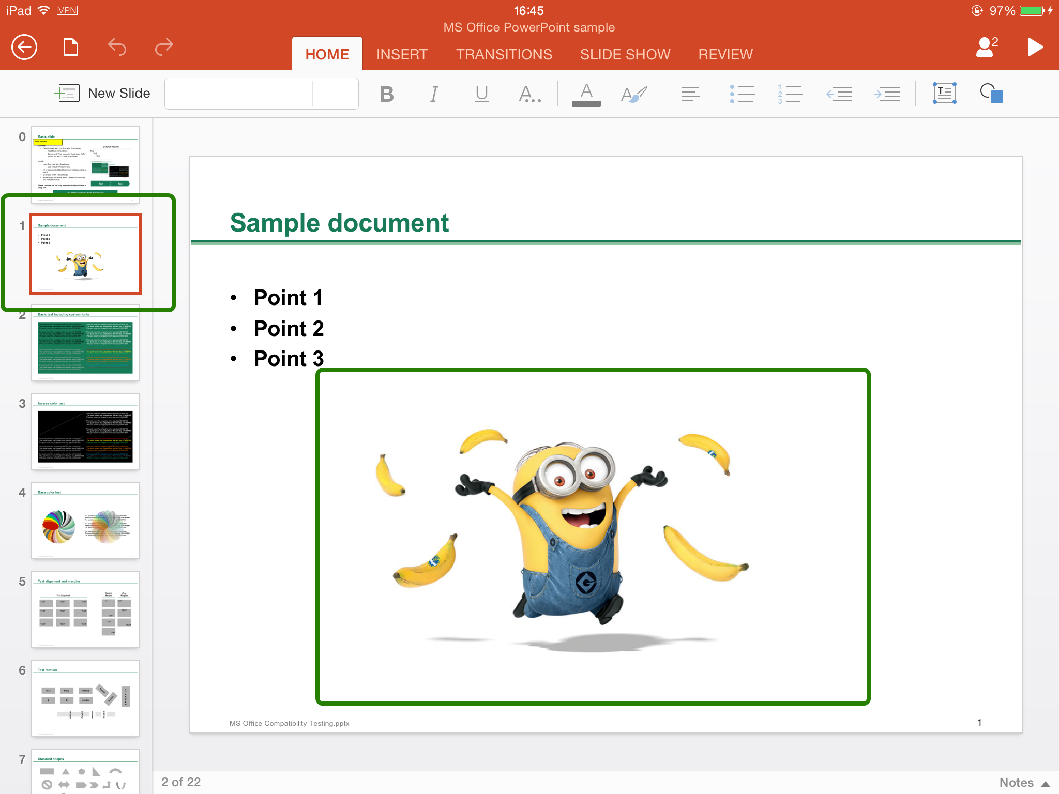Select the 'Point 2' bullet text
Screen dimensions: 1059x794
(x=289, y=329)
